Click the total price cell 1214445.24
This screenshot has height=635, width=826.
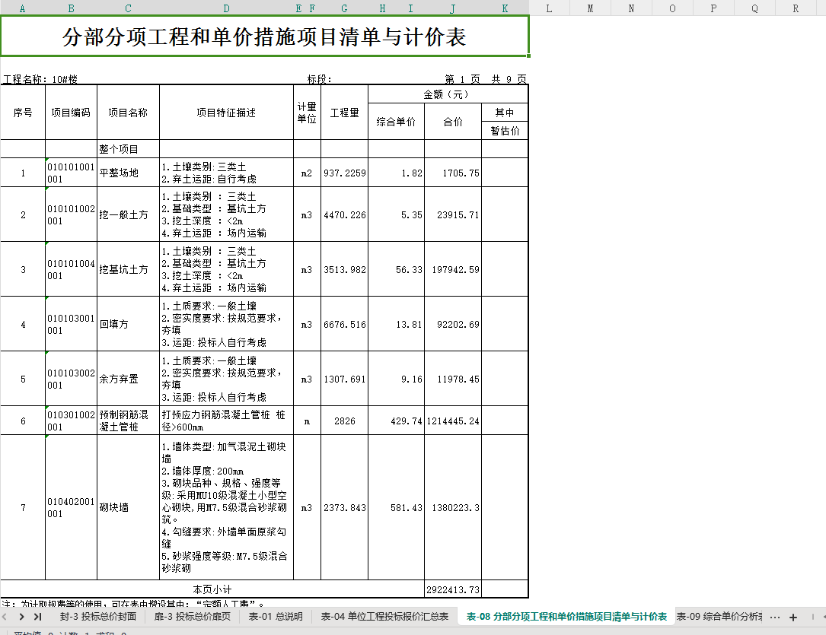tap(453, 421)
